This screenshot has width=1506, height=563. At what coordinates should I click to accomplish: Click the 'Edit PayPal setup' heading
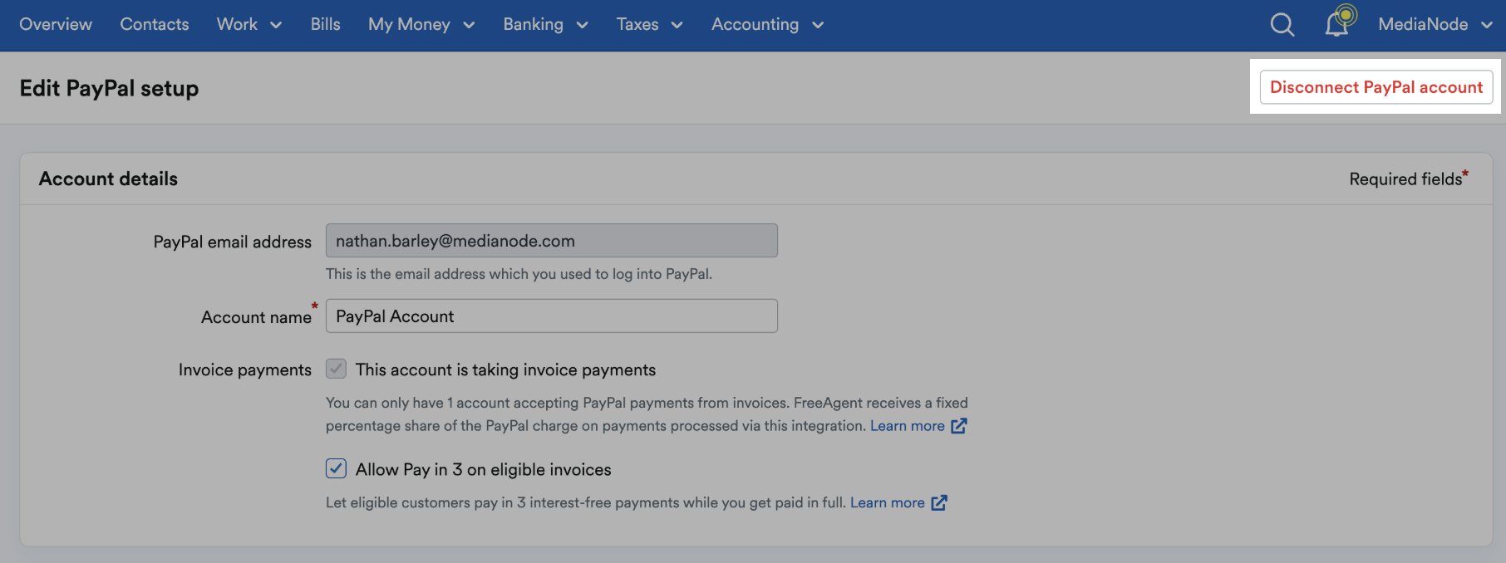pyautogui.click(x=109, y=88)
